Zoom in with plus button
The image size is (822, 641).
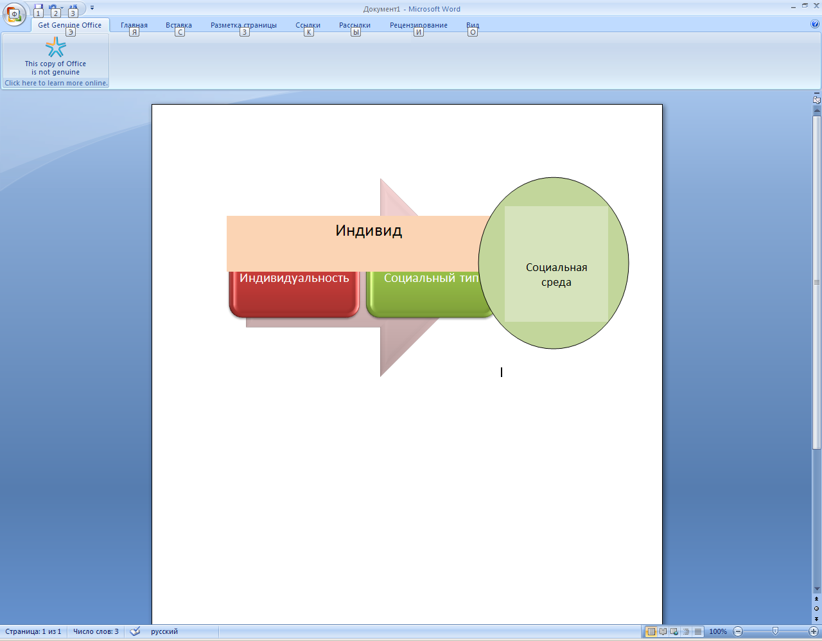814,631
